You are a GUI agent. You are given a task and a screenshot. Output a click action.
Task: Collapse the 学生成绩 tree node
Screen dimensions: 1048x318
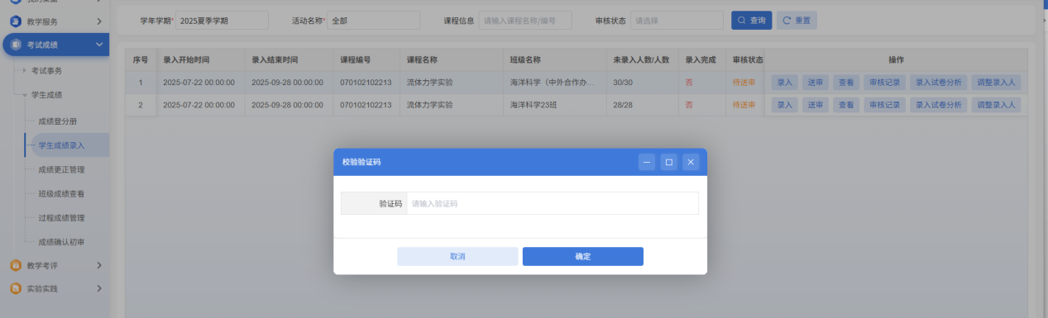(25, 95)
